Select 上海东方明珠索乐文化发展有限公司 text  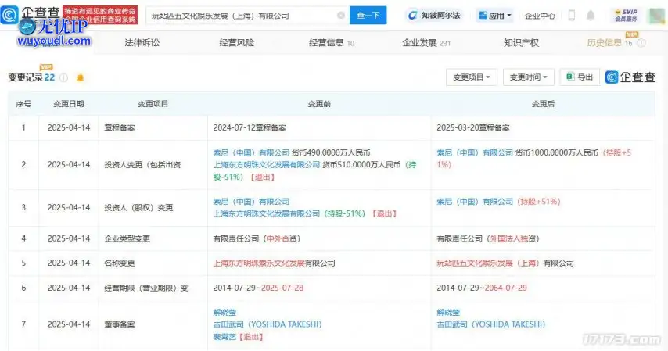click(274, 263)
